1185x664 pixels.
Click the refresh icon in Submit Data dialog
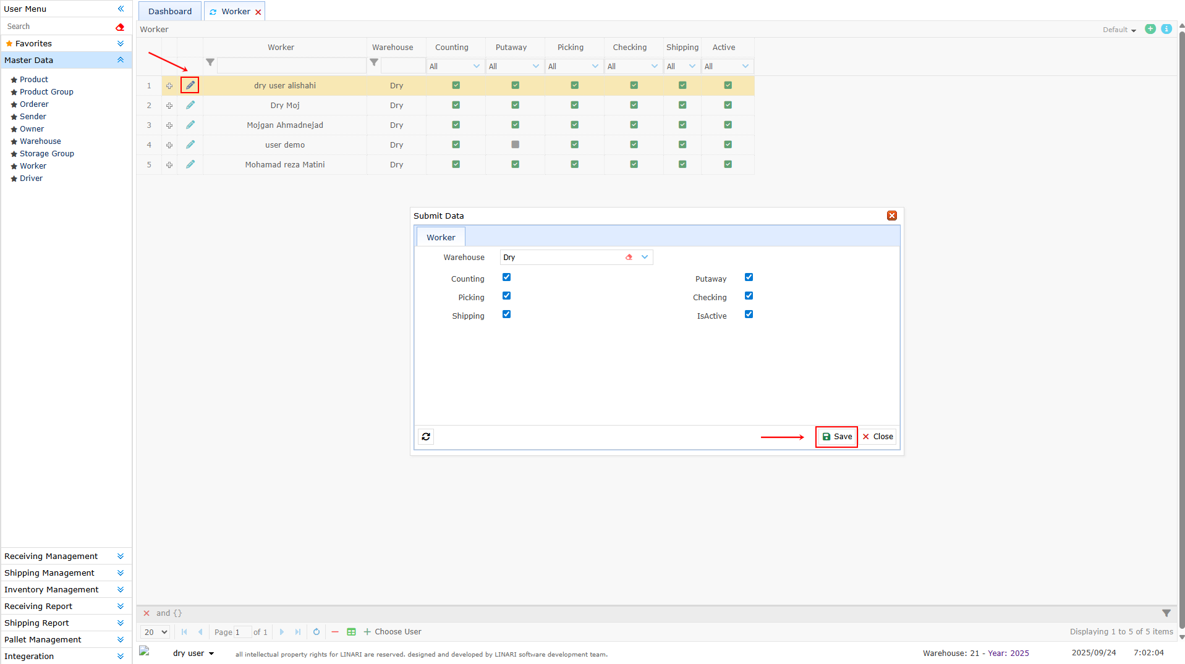click(x=426, y=437)
